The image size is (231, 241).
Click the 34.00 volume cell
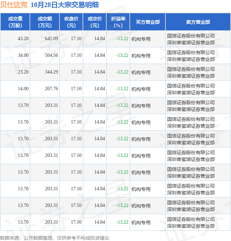tap(23, 55)
